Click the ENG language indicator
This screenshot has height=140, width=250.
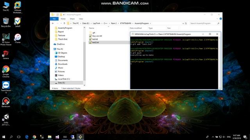click(229, 137)
